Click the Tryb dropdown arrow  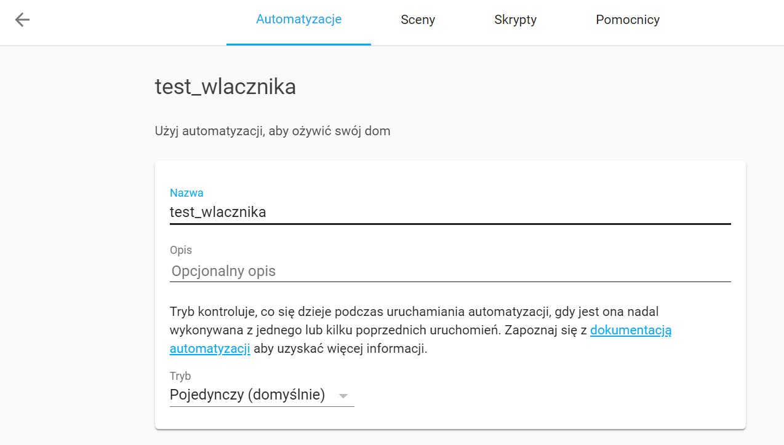[343, 395]
